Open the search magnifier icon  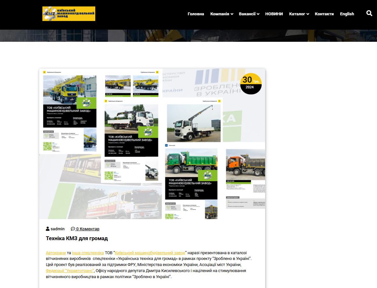tap(369, 13)
